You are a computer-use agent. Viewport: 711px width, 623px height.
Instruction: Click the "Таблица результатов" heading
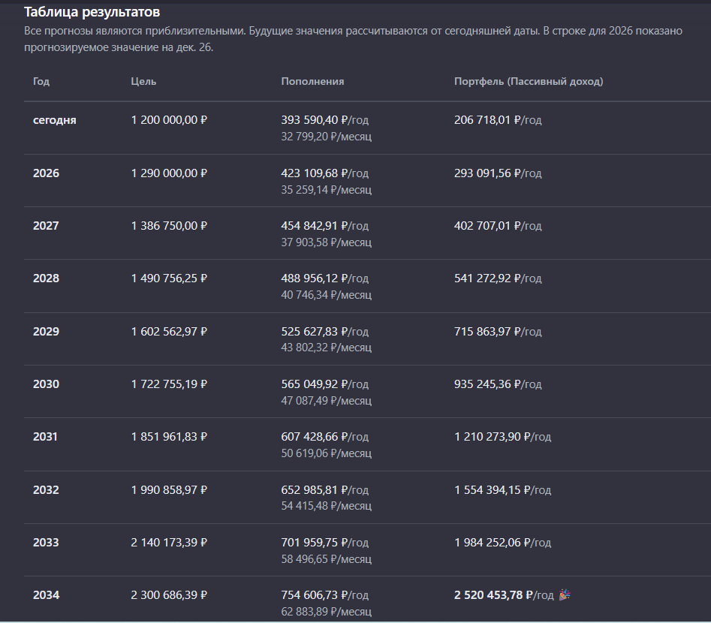92,12
